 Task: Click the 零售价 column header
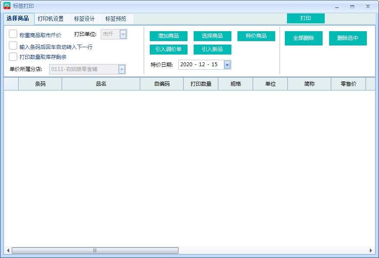point(348,84)
